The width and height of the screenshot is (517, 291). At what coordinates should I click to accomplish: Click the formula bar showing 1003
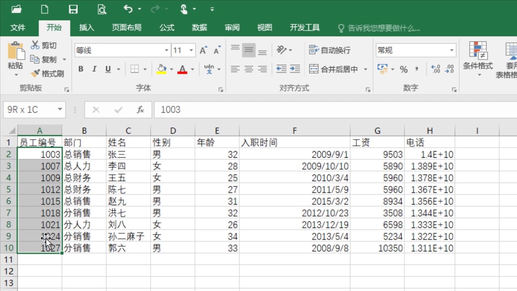[x=335, y=110]
